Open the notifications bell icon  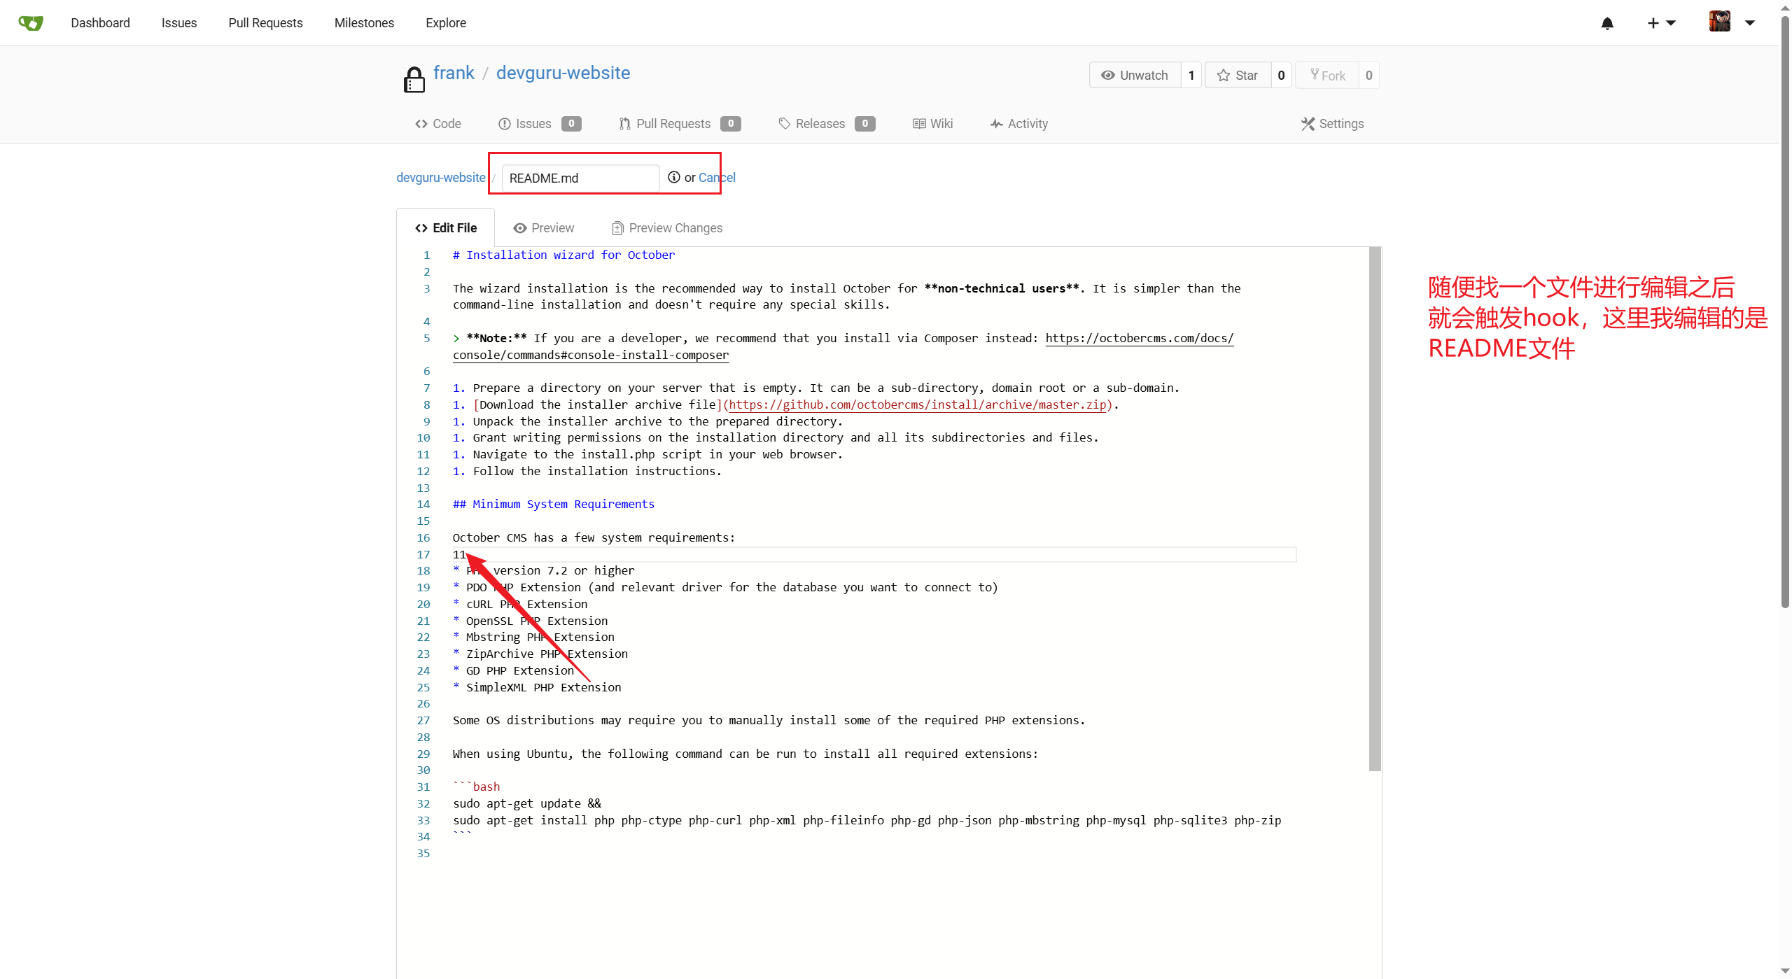pyautogui.click(x=1607, y=23)
